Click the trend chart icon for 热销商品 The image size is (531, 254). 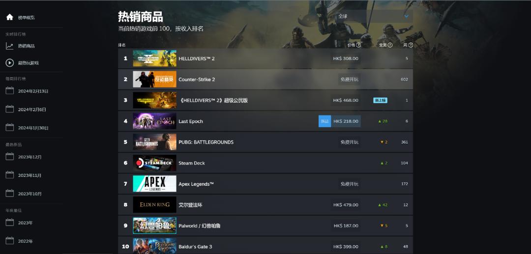[9, 46]
